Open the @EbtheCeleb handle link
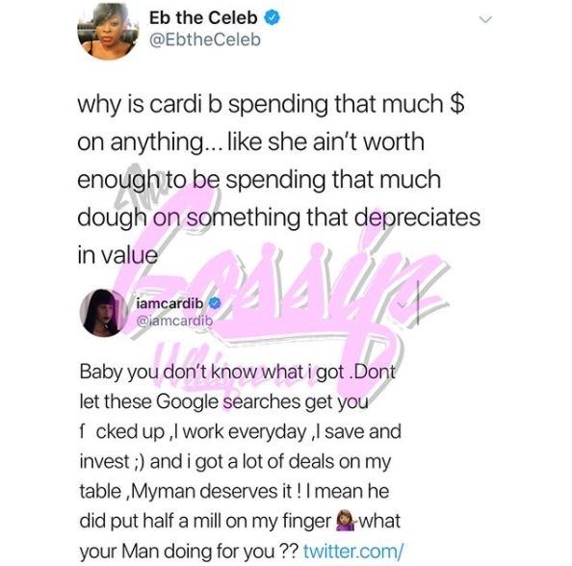Screen dimensions: 572x566 pyautogui.click(x=205, y=39)
